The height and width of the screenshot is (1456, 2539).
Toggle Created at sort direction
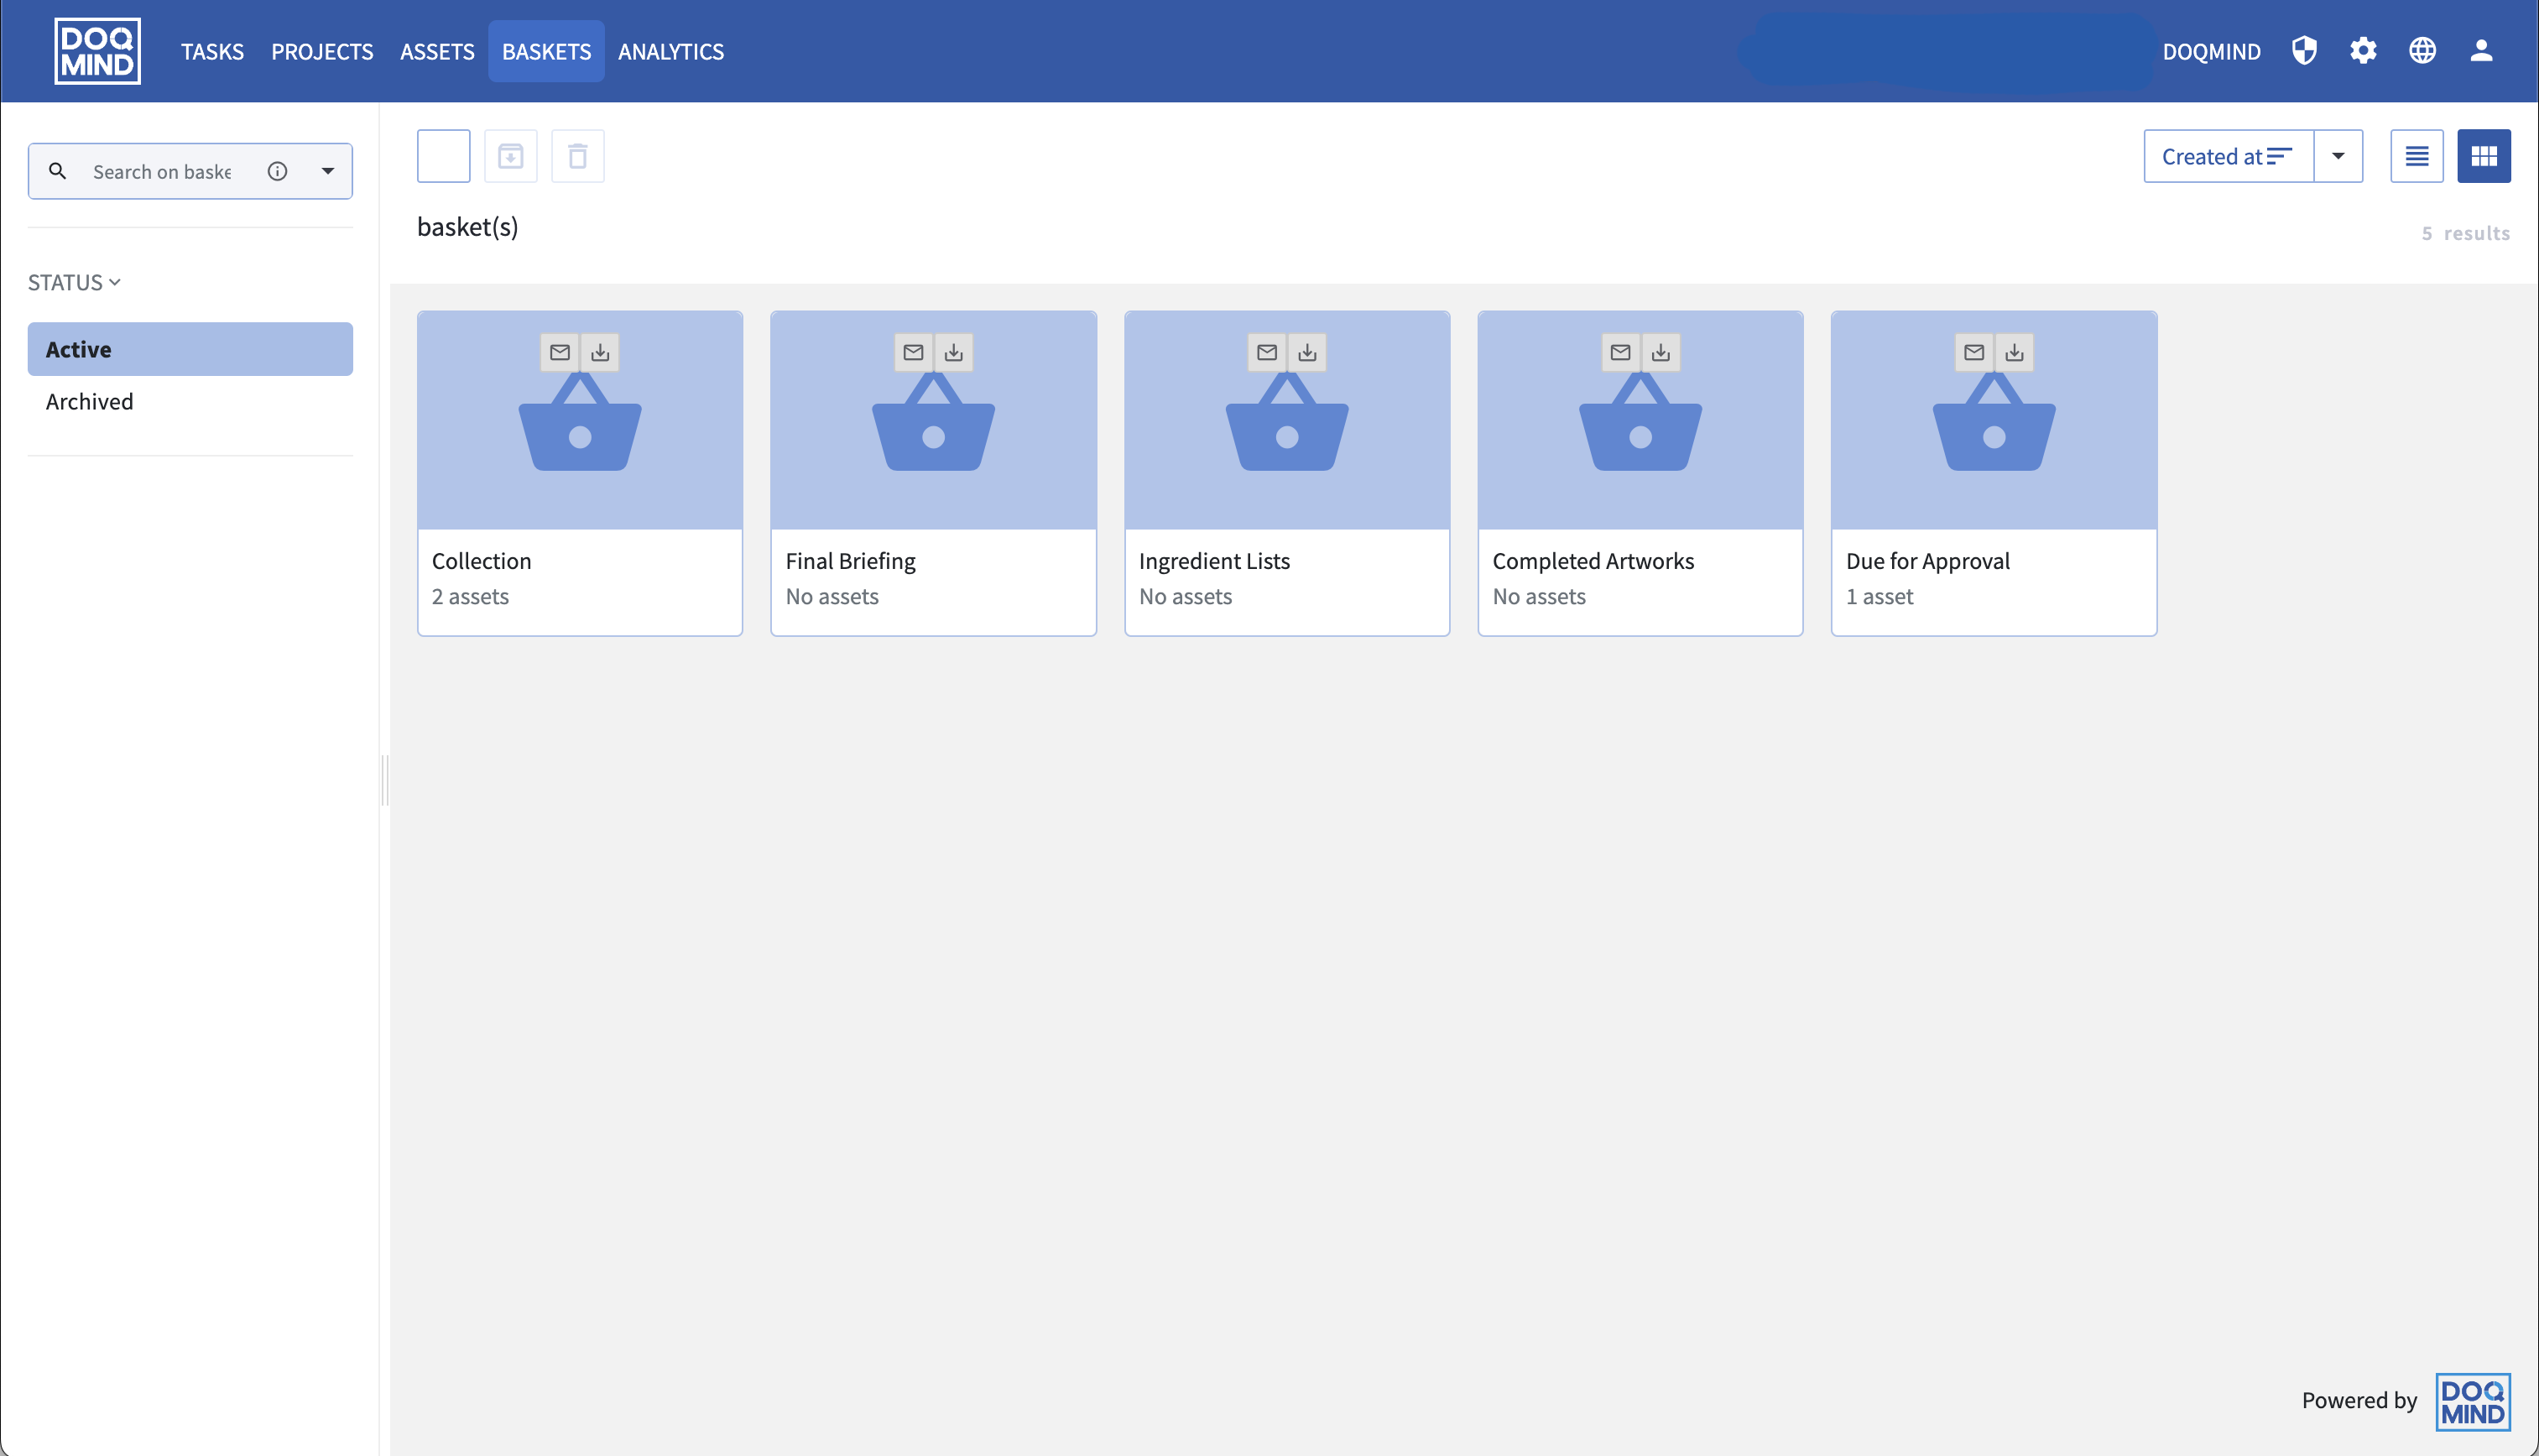click(2227, 156)
